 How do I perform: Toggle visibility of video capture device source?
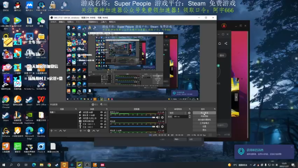101,121
